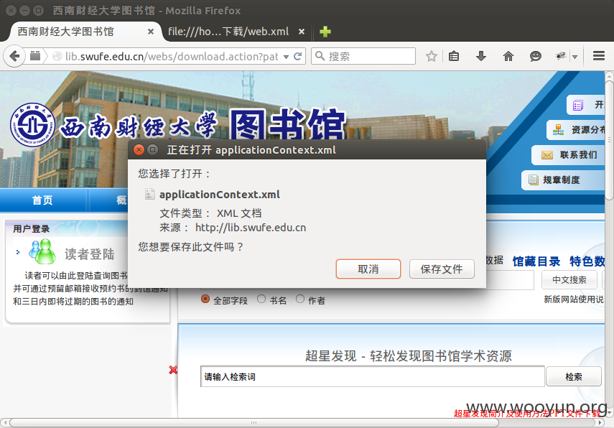
Task: Close the 西南财经大学图书馆 tab
Action: point(150,32)
